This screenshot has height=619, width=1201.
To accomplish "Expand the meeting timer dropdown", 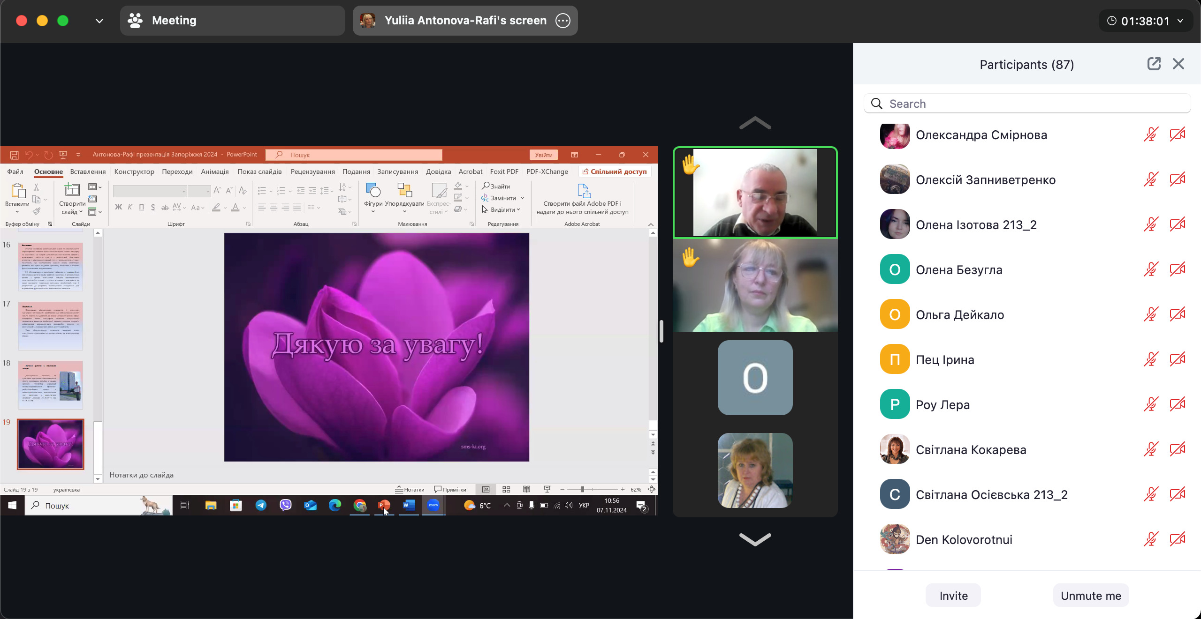I will point(1180,21).
